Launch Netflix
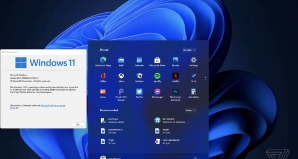Viewport: 298px width, 159px height. point(175,78)
